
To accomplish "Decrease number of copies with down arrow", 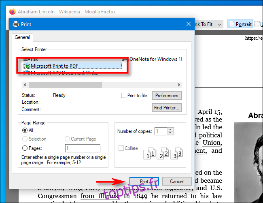I will point(170,133).
